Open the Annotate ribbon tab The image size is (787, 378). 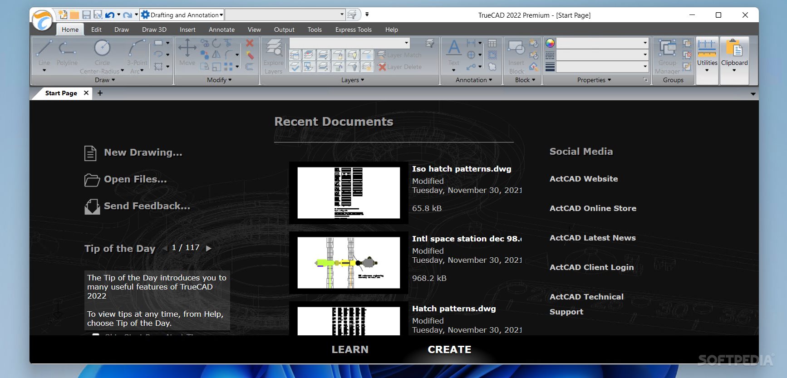tap(221, 29)
